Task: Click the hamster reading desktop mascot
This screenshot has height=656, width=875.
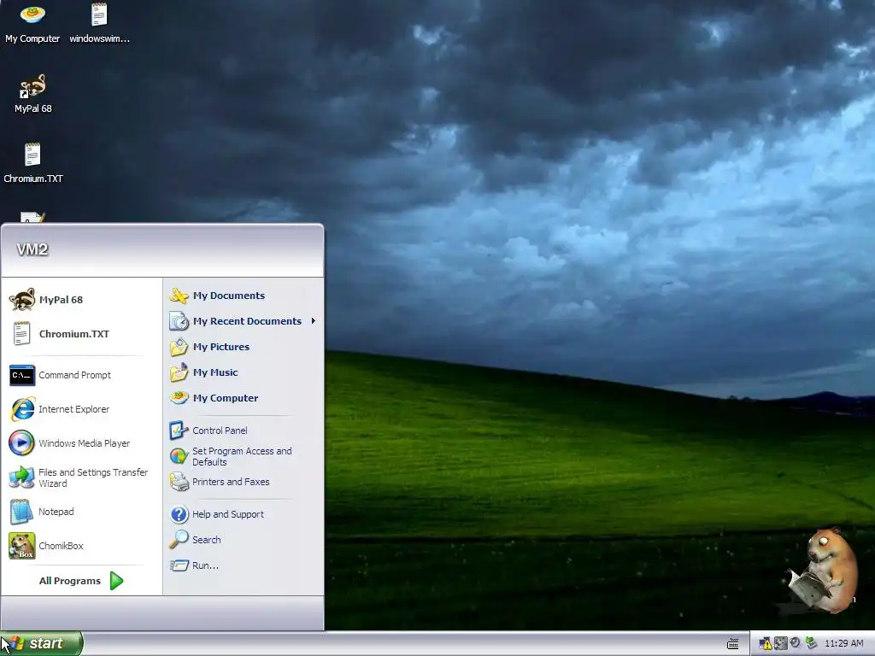Action: (824, 571)
